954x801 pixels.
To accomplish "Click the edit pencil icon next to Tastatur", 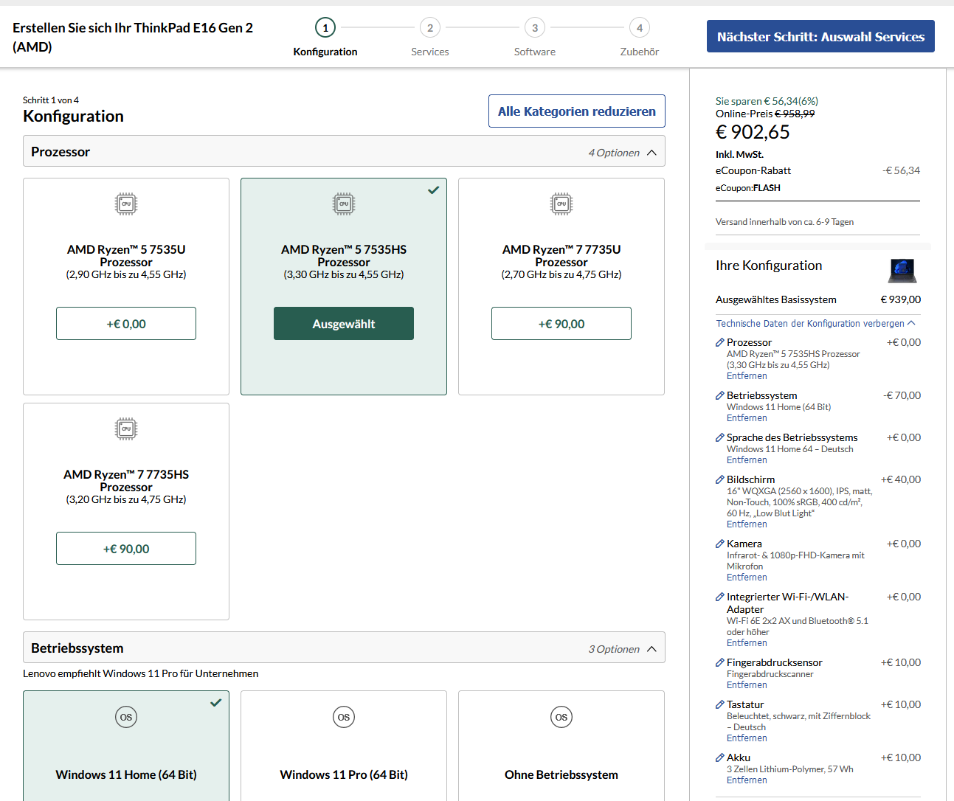I will pos(719,704).
